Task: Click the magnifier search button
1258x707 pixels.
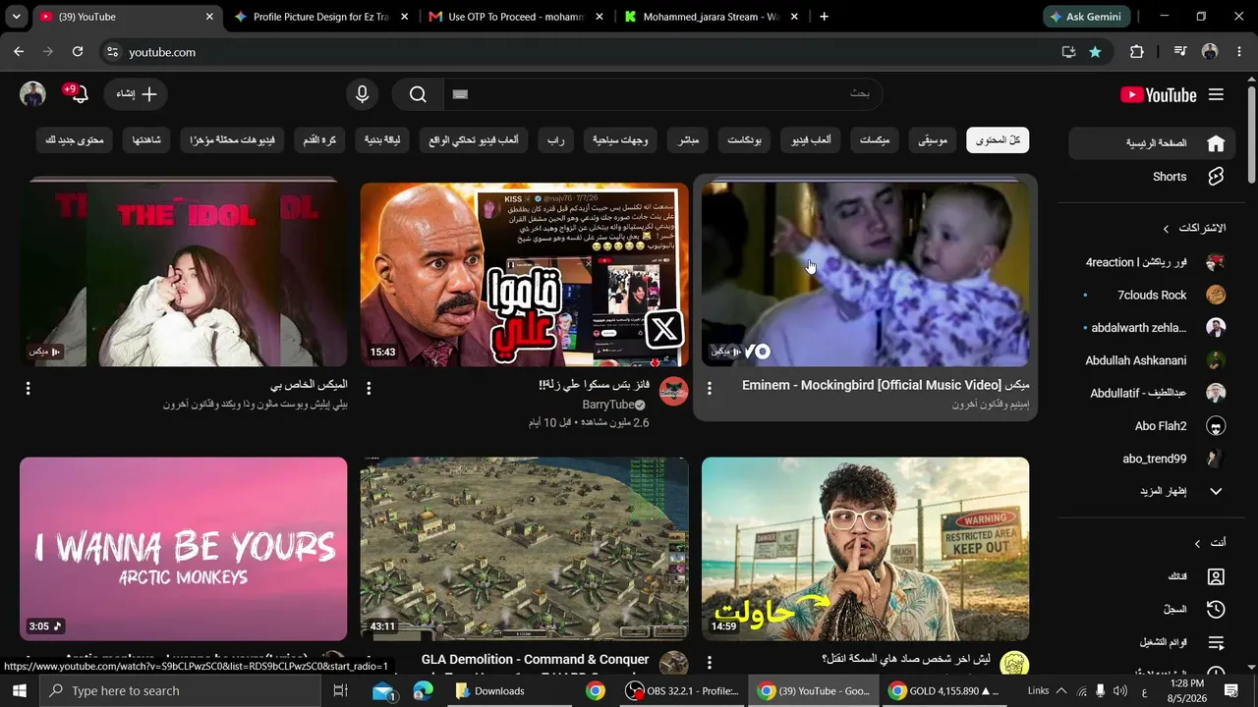Action: pyautogui.click(x=418, y=94)
